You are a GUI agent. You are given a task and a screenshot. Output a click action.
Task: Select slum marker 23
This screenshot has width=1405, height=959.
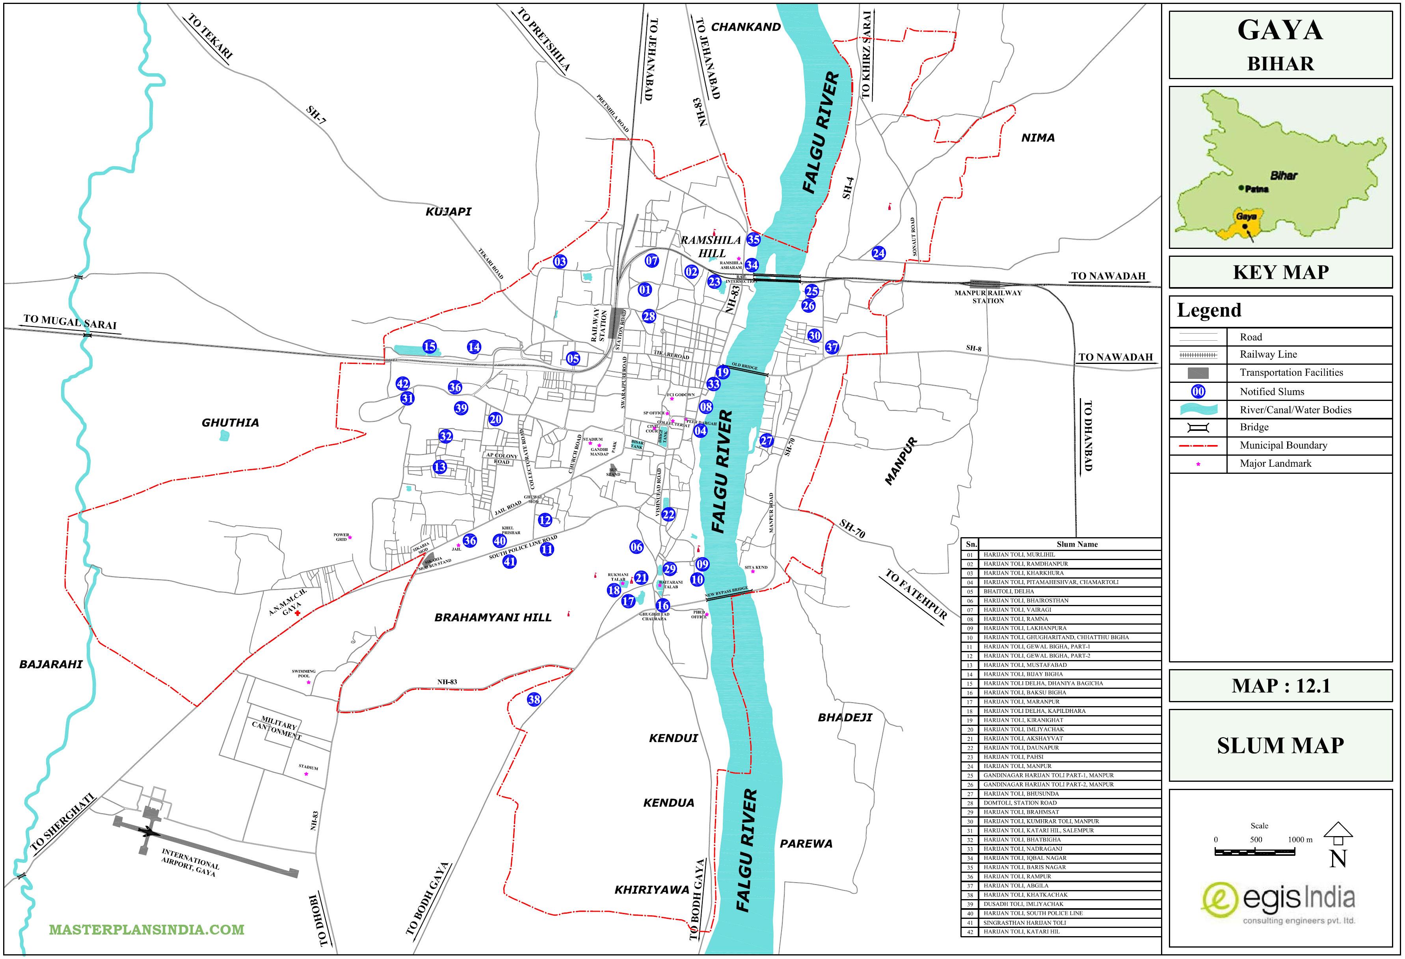point(715,282)
